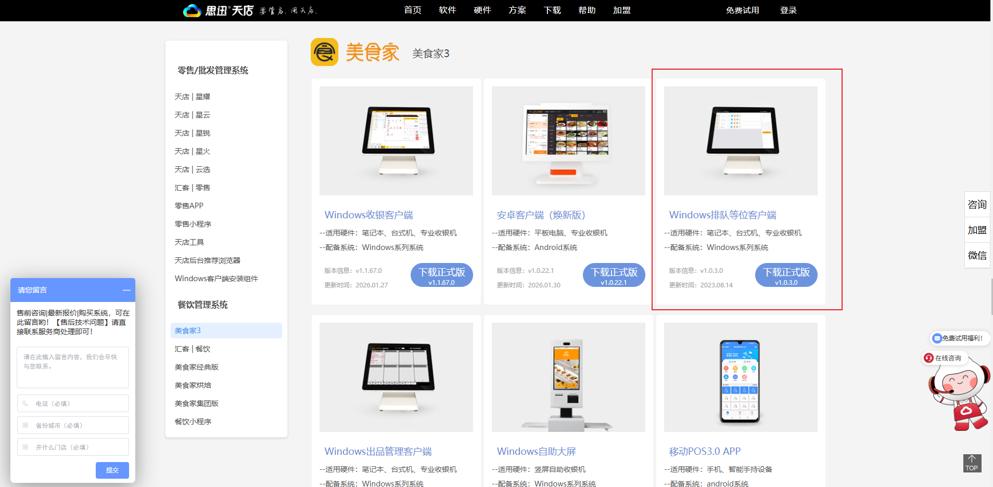Click the 免费试用福利 chat bubble
Image resolution: width=993 pixels, height=487 pixels.
(959, 338)
